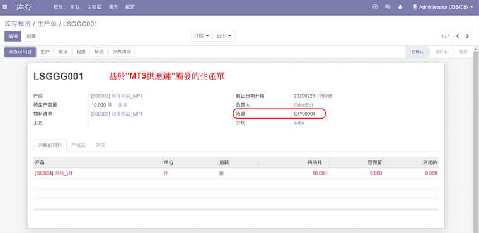
Task: Click the 生产单 breadcrumb link
Action: tap(47, 24)
